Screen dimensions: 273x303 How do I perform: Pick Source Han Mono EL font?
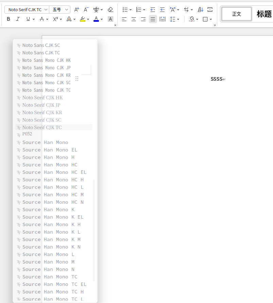tap(54, 150)
